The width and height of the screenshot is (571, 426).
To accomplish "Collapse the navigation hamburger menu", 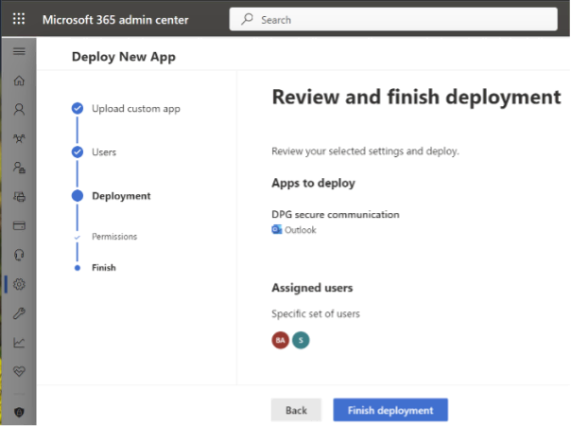I will pyautogui.click(x=19, y=50).
